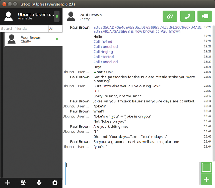Click the message box scrollbar

coord(200,173)
